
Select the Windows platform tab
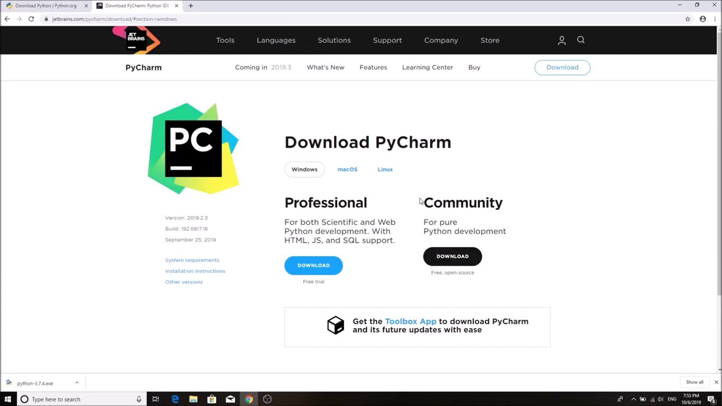[305, 169]
